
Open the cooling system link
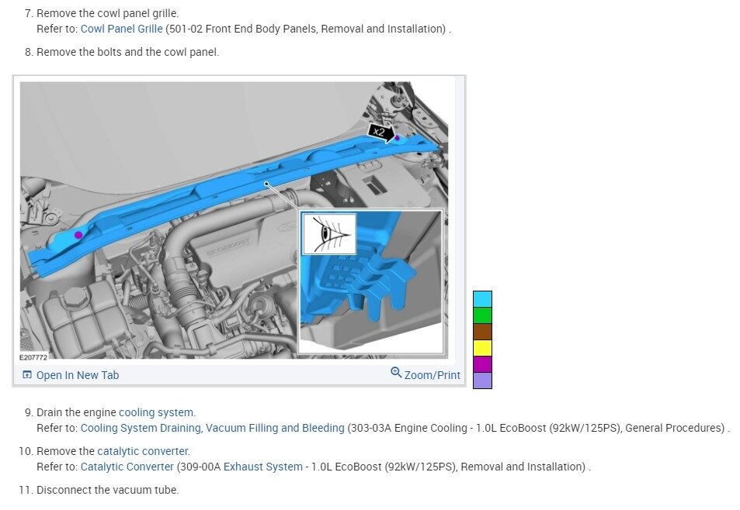pyautogui.click(x=157, y=412)
